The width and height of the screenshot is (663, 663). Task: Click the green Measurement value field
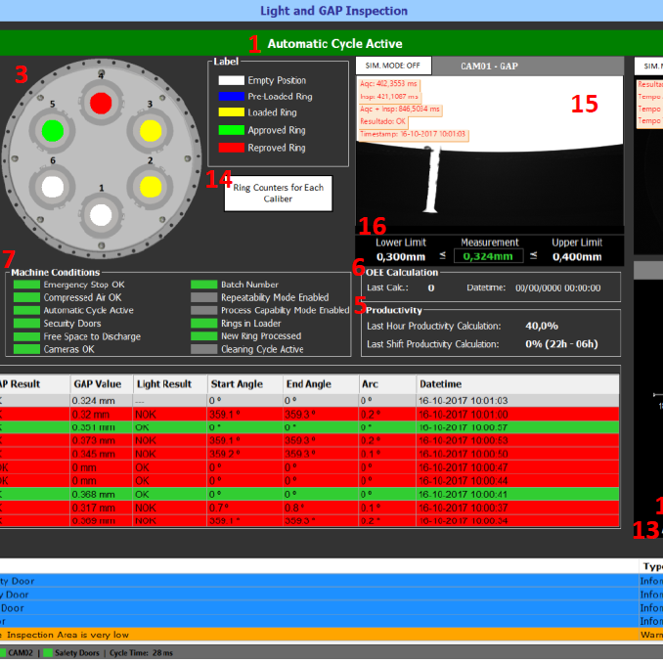489,257
